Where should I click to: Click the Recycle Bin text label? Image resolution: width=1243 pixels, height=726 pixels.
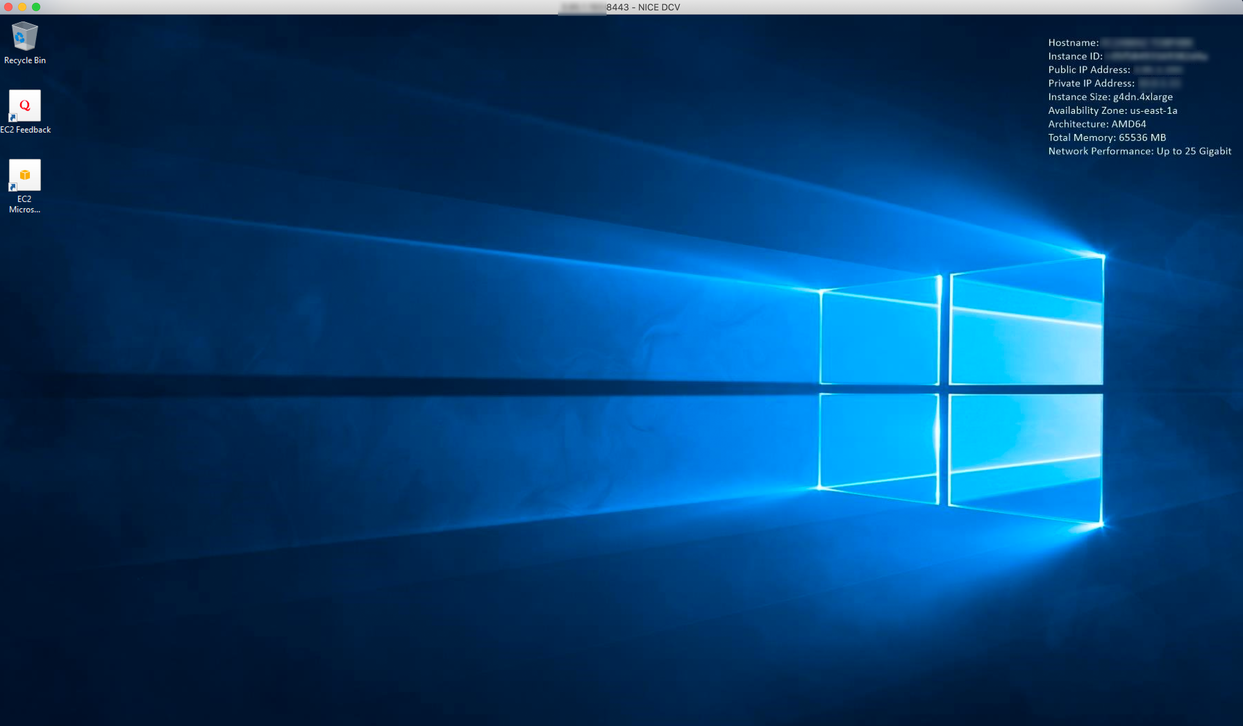25,60
